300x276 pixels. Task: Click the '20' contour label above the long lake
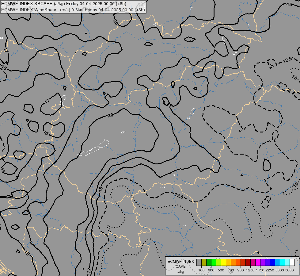[111, 115]
